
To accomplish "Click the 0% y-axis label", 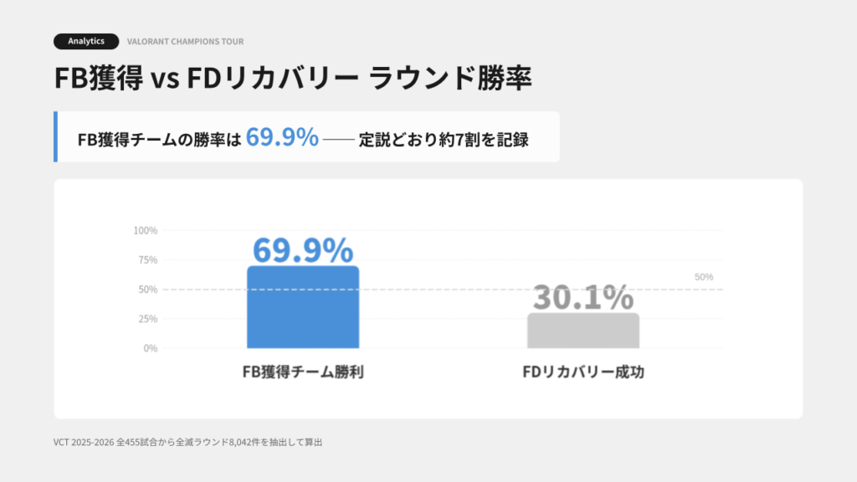I will pos(151,348).
